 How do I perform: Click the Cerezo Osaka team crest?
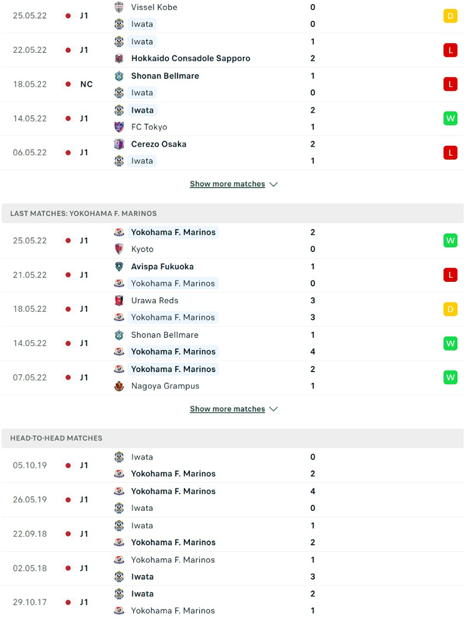(119, 144)
